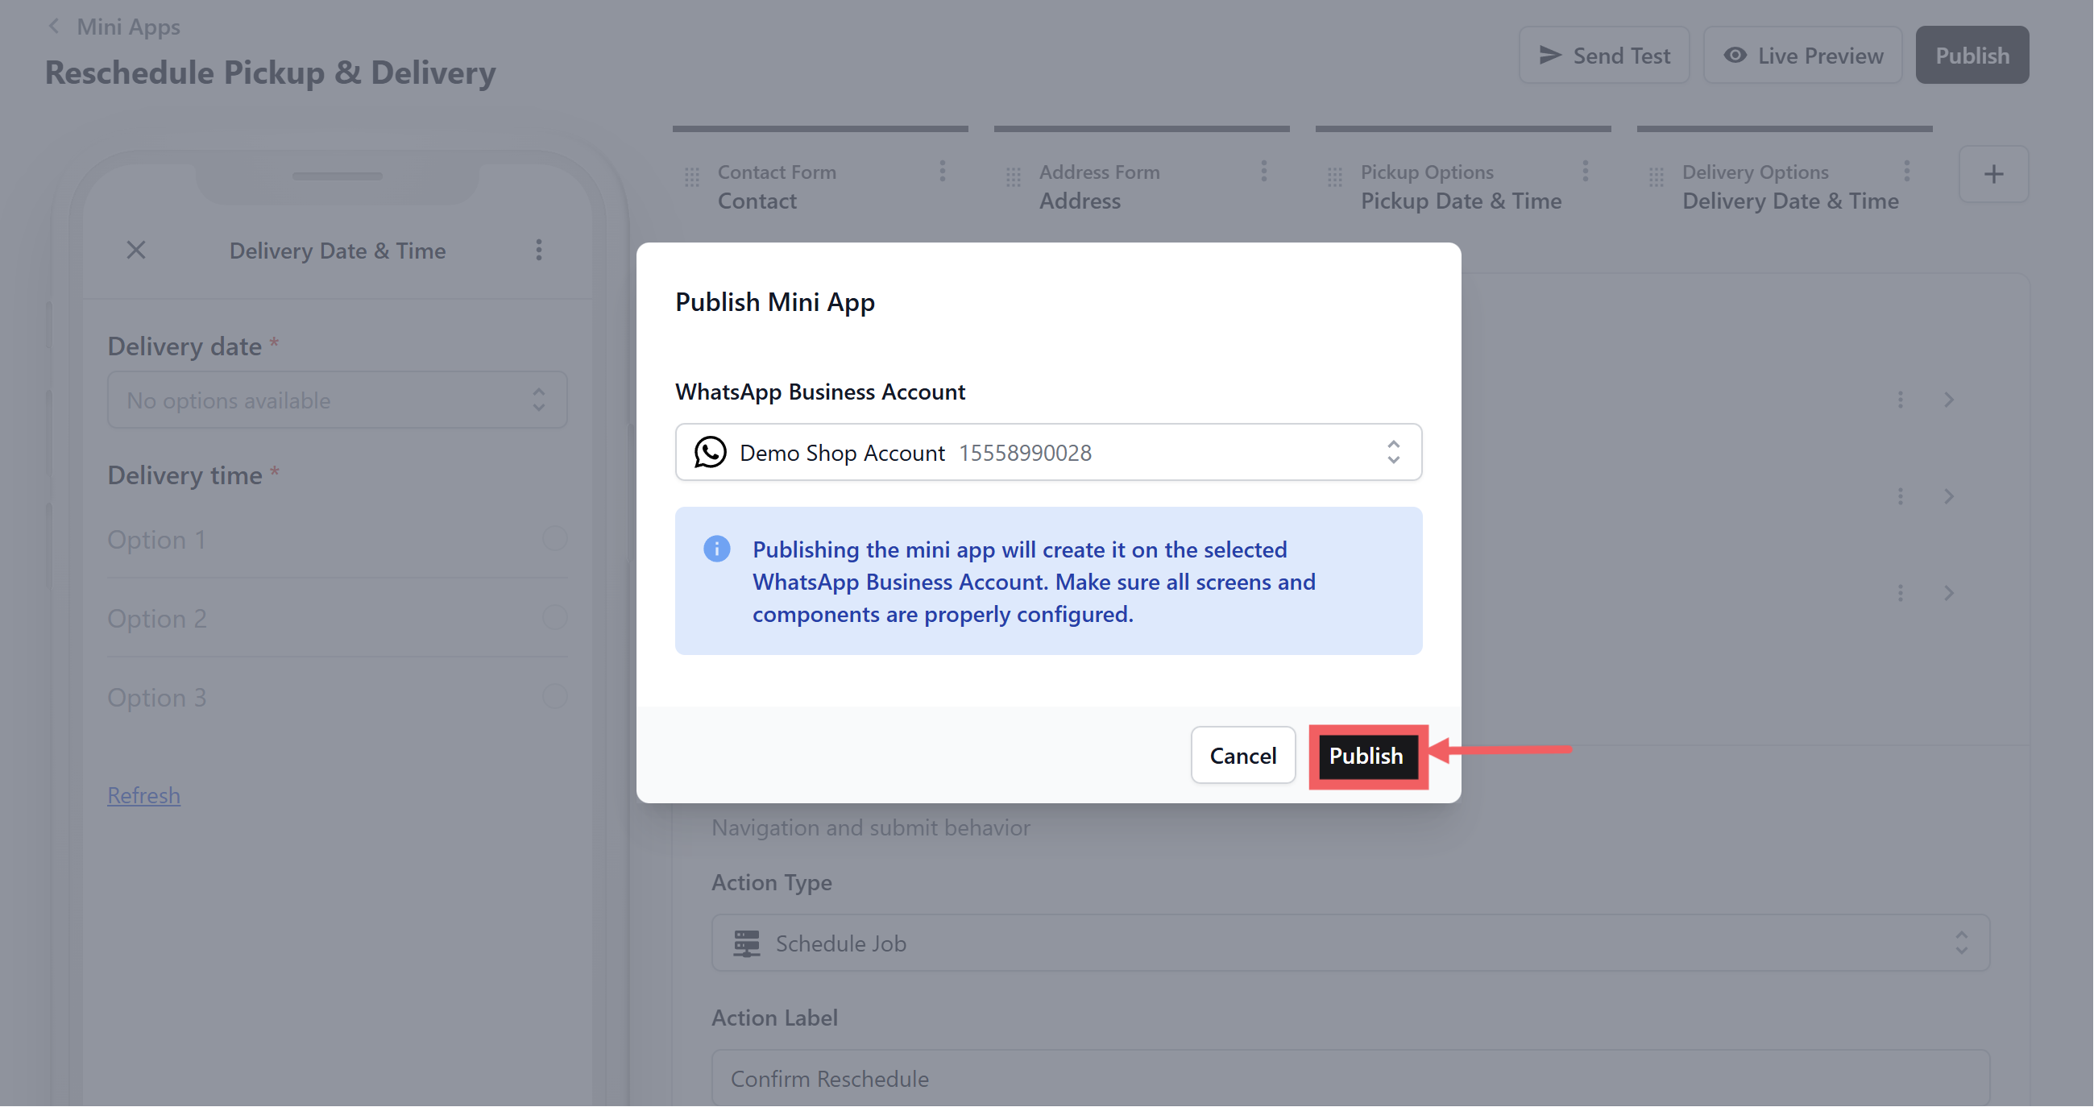Open Action Type Schedule Job dropdown
The height and width of the screenshot is (1107, 2094).
coord(1350,943)
